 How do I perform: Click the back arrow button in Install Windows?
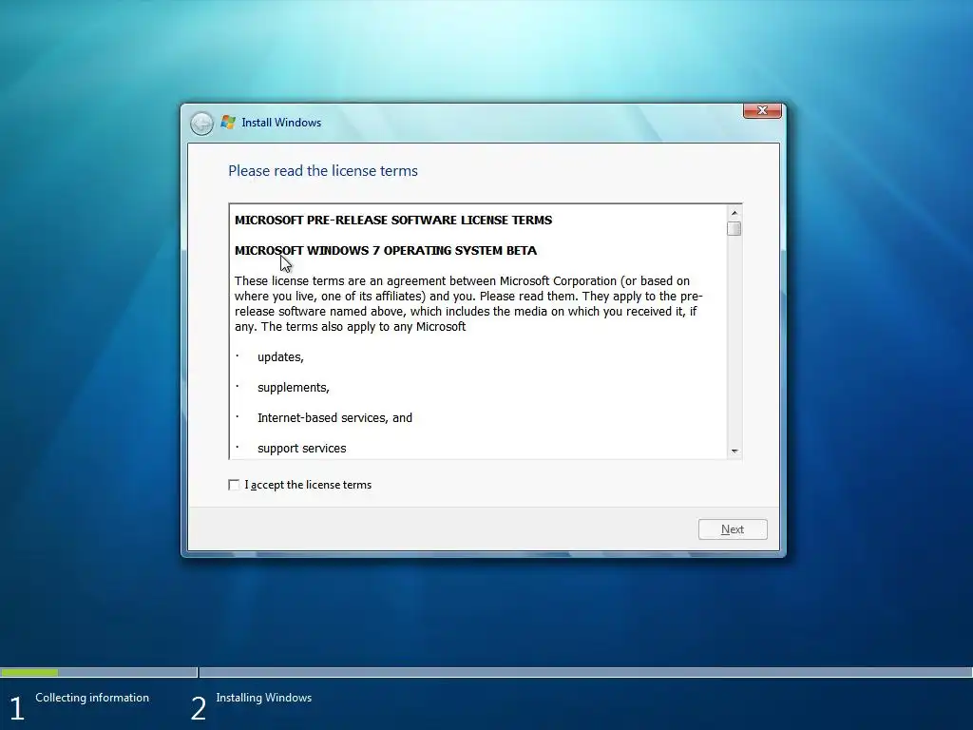tap(201, 124)
